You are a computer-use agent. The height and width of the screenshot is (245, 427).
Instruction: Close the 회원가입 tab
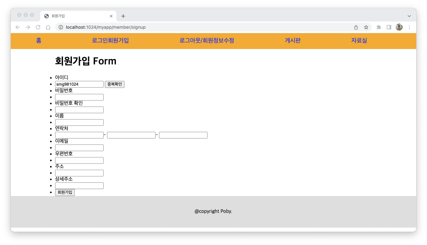pos(111,16)
